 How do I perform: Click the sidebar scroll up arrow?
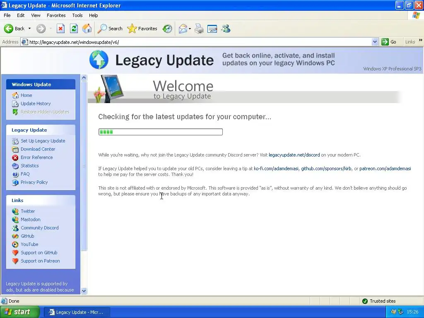(x=84, y=77)
